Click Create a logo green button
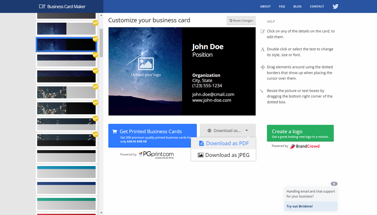The width and height of the screenshot is (377, 215). click(300, 133)
